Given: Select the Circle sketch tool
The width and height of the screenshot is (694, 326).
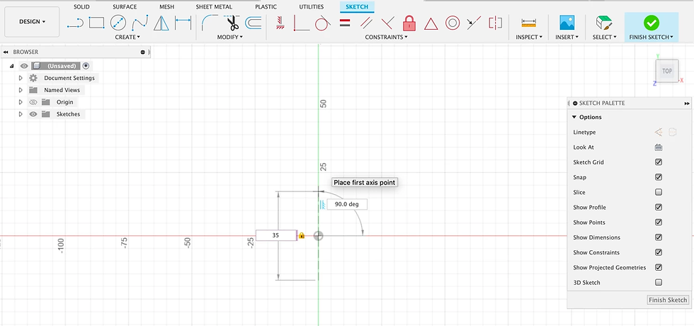Looking at the screenshot, I should [118, 22].
